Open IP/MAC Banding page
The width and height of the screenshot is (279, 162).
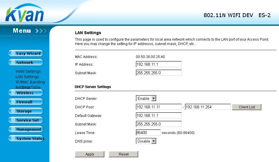pyautogui.click(x=30, y=82)
